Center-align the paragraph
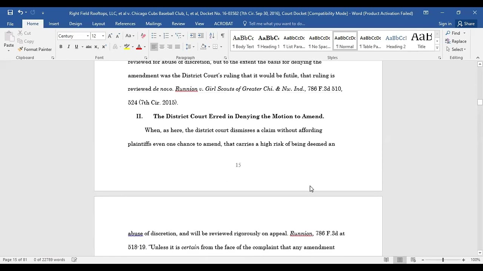The image size is (483, 271). (x=162, y=47)
